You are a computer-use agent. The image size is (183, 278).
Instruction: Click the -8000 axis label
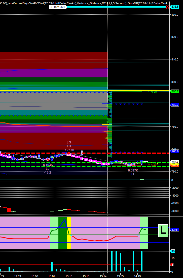[x=174, y=211]
